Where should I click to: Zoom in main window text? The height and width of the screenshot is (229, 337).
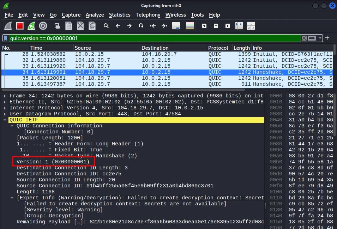tap(204, 26)
